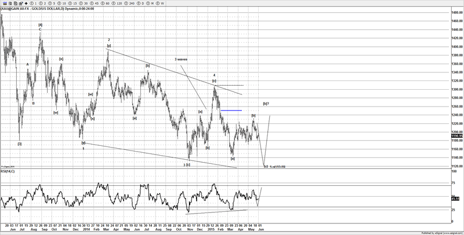This screenshot has height=235, width=464.
Task: Click the 2014 label on time axis
Action: click(x=86, y=229)
